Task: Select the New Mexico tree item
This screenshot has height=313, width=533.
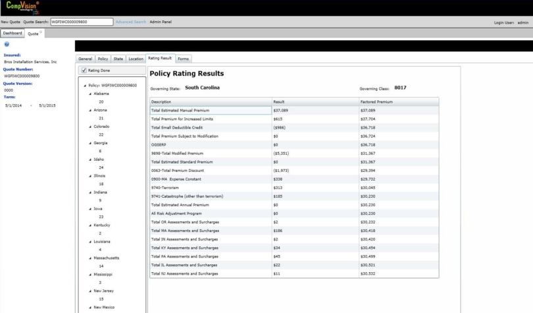Action: coord(104,307)
